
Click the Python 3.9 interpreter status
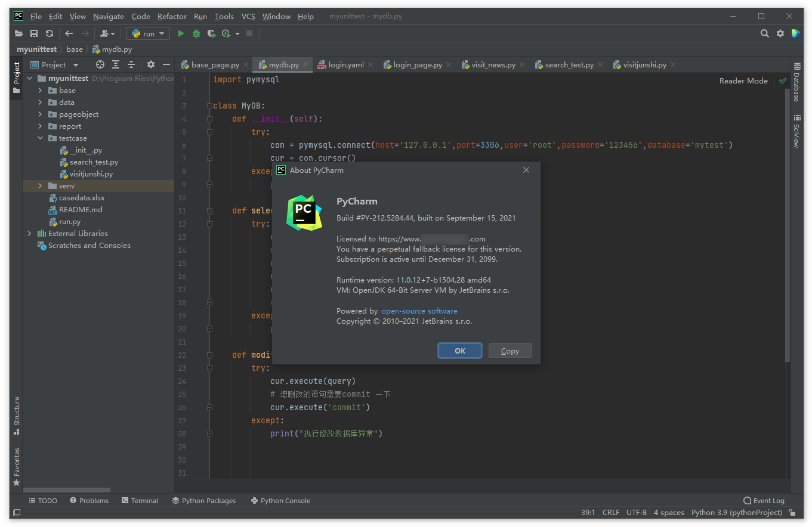point(736,513)
